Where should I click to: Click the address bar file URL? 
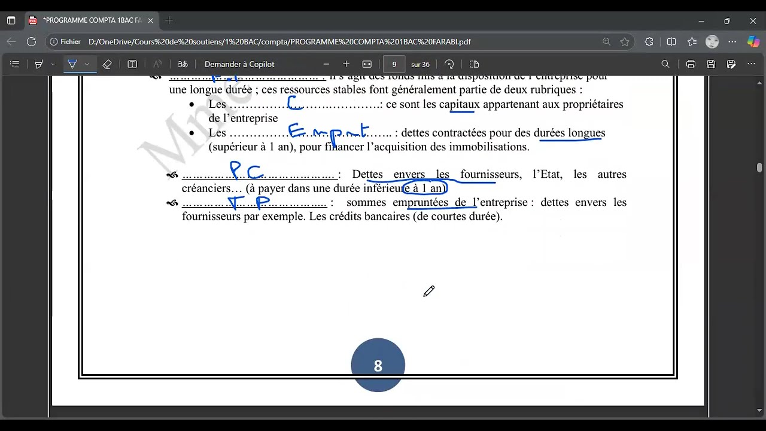279,42
